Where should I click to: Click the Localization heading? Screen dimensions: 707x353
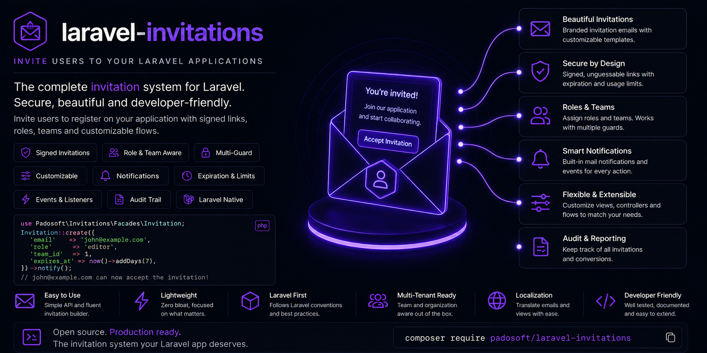coord(534,295)
